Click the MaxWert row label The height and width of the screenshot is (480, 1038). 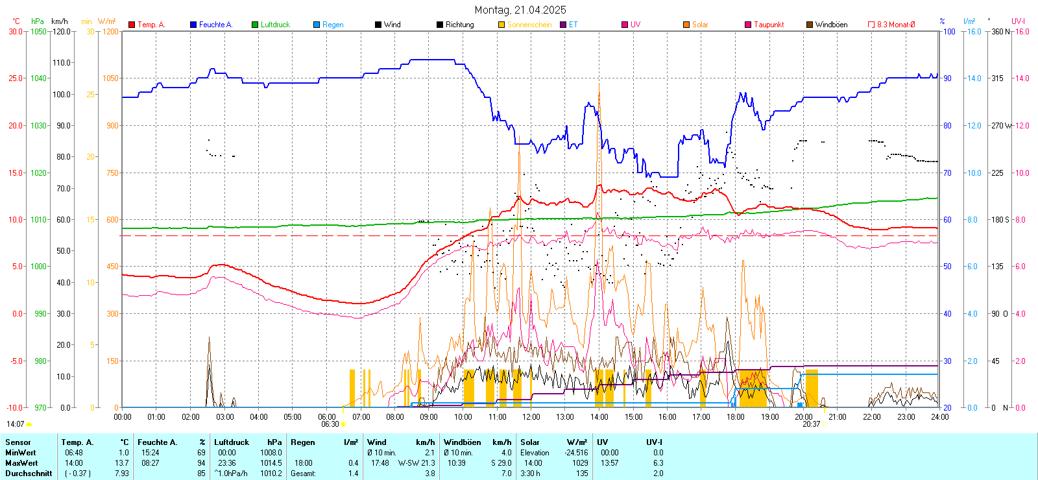coord(21,463)
